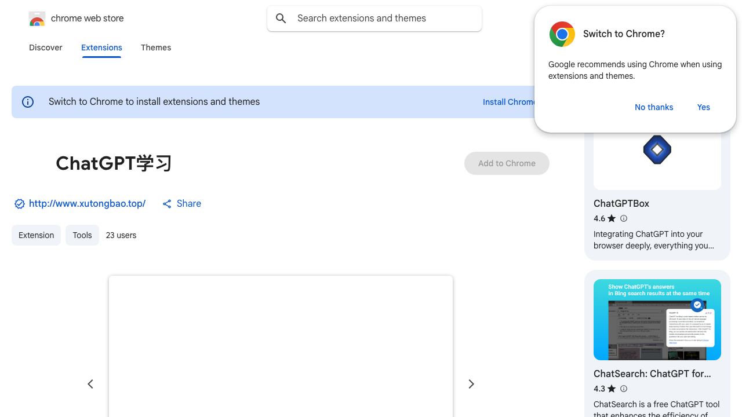Click the ChatGPTBox diamond logo

click(x=657, y=149)
